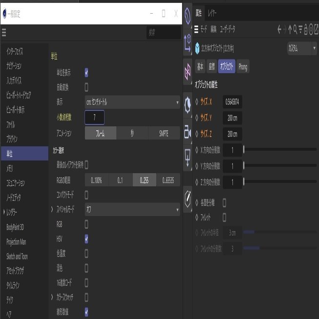
Task: Disable the HSV checkbox
Action: [86, 239]
